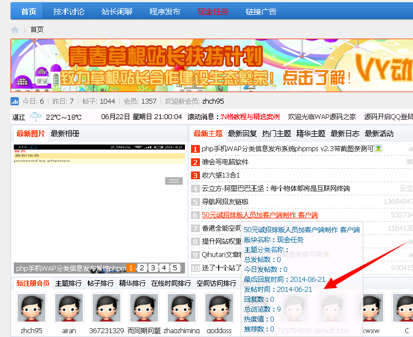
Task: Switch to 帖子排行 tab
Action: [100, 283]
